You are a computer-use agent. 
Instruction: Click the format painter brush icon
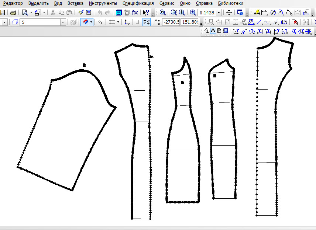point(81,13)
